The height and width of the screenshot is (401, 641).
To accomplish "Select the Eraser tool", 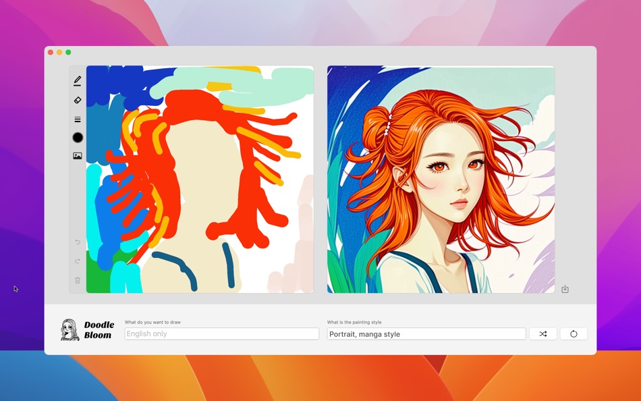I will coord(78,99).
